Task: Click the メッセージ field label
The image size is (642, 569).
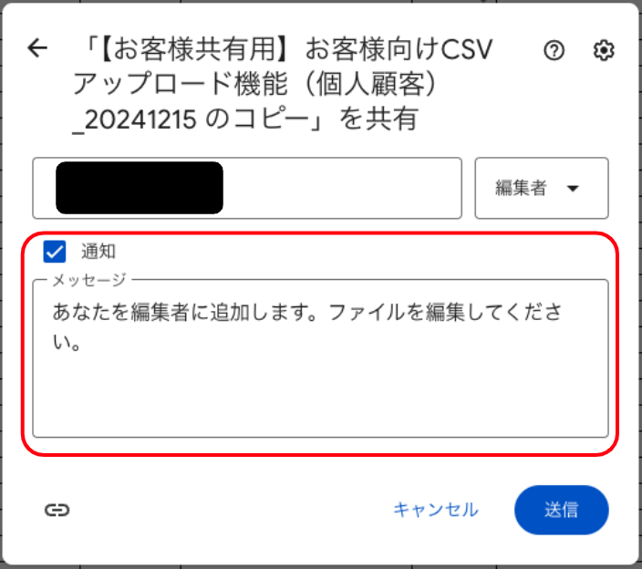Action: (x=88, y=280)
